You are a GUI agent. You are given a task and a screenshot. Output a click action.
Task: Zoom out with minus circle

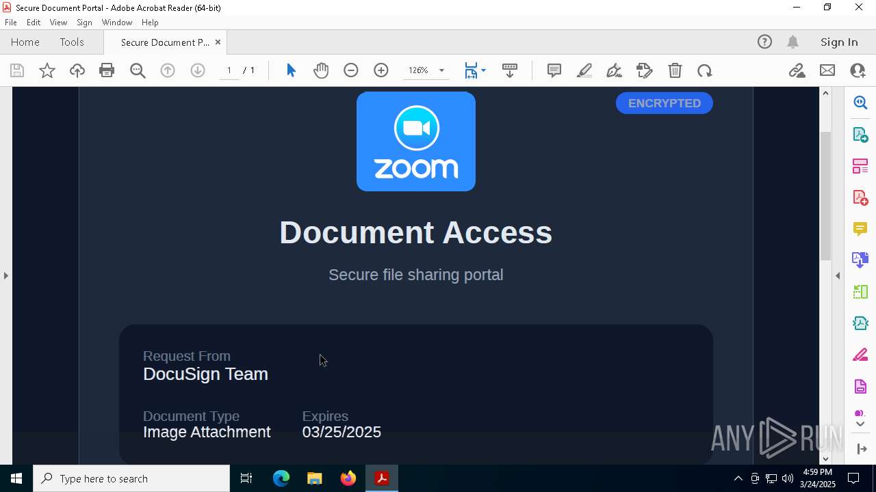351,70
